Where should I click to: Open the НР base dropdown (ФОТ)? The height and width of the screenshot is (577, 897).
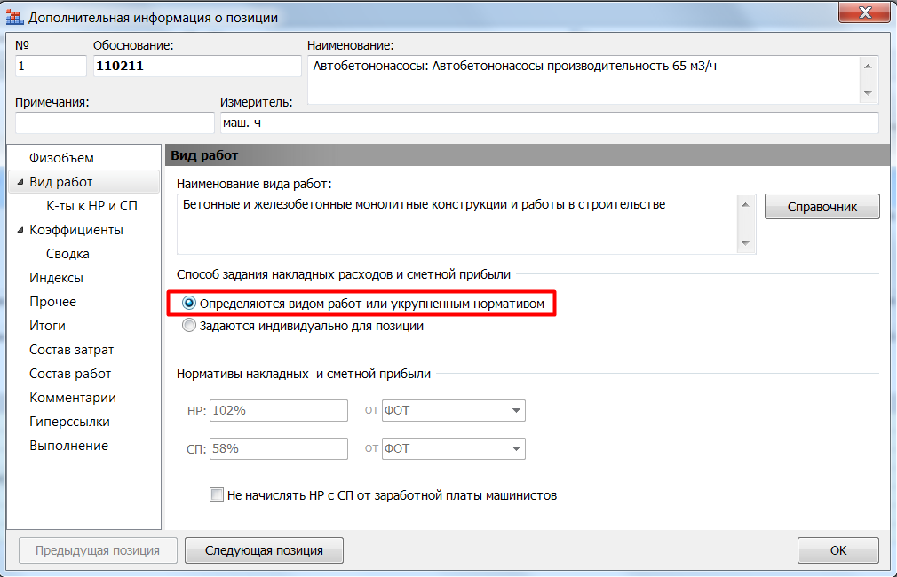[x=515, y=411]
